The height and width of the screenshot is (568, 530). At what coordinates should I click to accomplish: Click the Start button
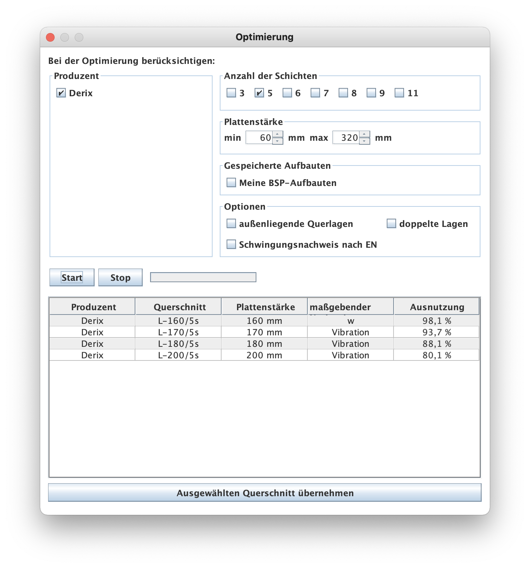pos(72,278)
